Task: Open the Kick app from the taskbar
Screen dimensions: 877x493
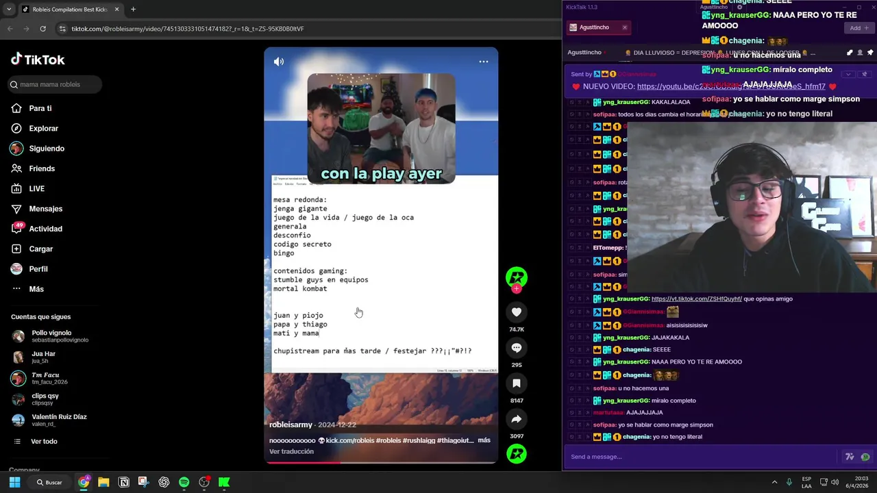Action: click(x=224, y=482)
